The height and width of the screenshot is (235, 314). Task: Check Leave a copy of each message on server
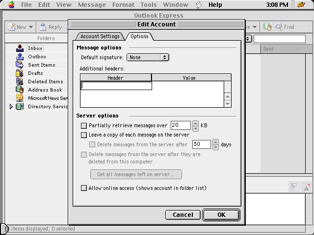pos(84,135)
